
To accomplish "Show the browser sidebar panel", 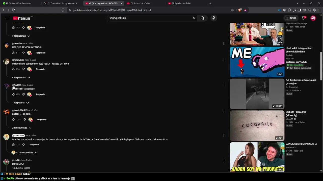I will tap(299, 10).
